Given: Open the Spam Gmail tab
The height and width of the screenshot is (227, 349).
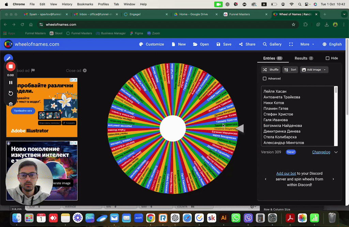Looking at the screenshot, I should [46, 14].
